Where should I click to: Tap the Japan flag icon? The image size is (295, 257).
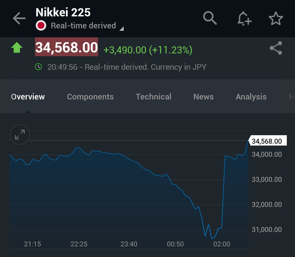click(x=41, y=26)
